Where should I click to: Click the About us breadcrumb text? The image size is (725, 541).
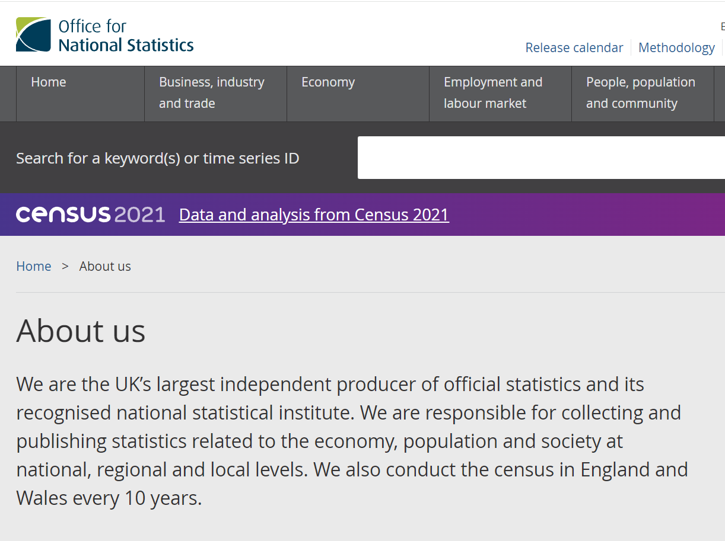[x=105, y=266]
